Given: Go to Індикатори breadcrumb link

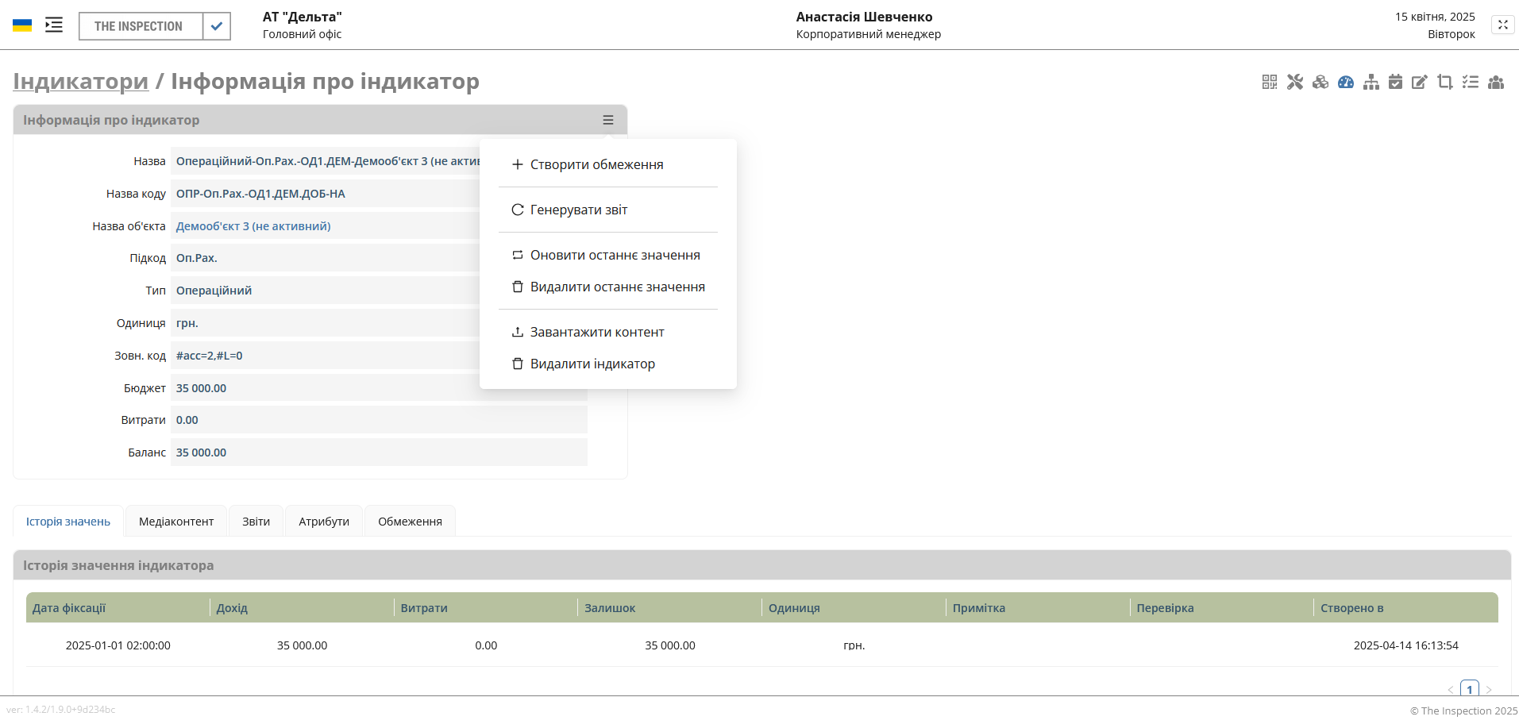Looking at the screenshot, I should tap(81, 81).
